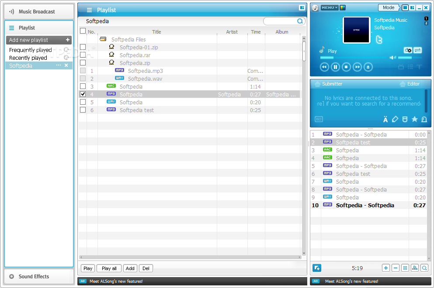Seek on the playback progress bar
434x288 pixels.
(354, 58)
